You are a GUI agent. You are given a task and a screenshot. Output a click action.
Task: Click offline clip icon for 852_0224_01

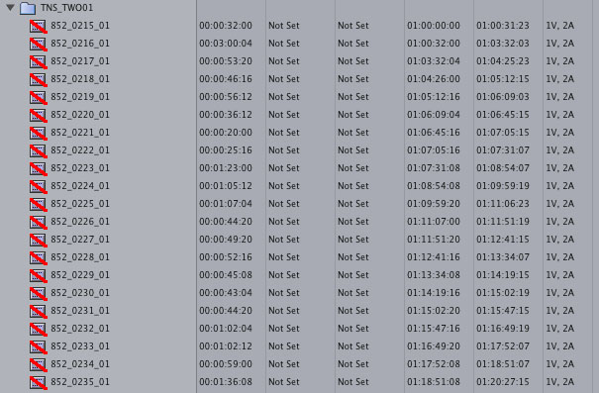point(39,186)
